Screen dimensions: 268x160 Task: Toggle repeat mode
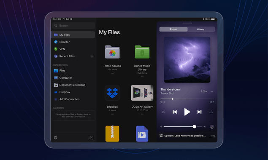[211, 112]
